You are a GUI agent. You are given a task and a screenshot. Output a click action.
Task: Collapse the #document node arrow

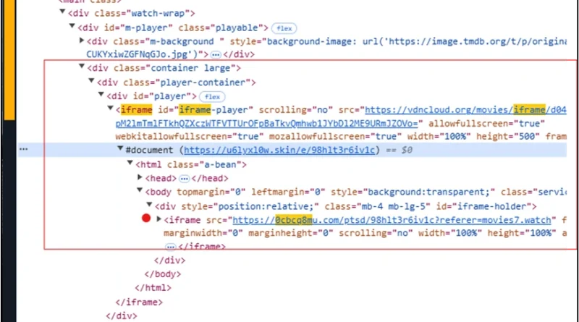tap(120, 148)
